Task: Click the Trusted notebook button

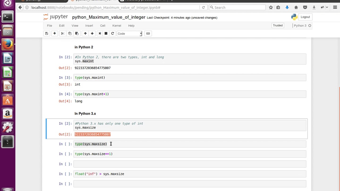Action: tap(278, 25)
